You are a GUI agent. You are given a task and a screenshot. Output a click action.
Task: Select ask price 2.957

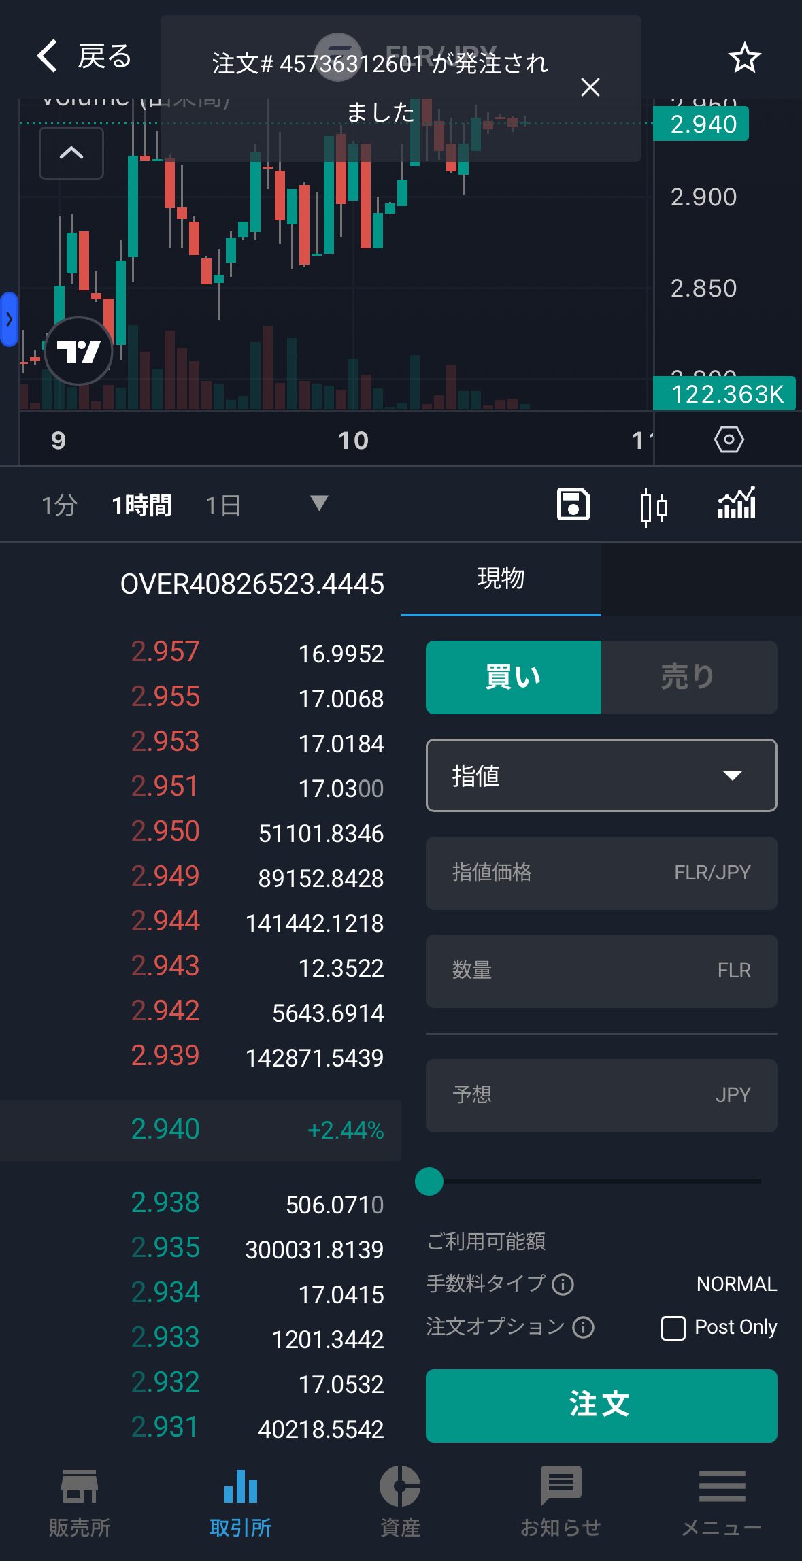(x=165, y=652)
